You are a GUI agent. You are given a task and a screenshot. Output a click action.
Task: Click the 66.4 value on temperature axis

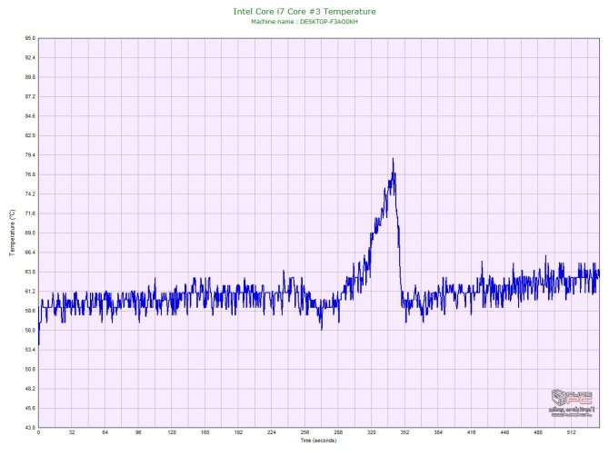(x=30, y=253)
